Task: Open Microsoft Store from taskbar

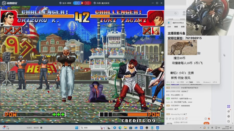Action: pos(131,128)
